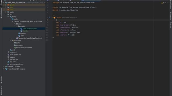
Task: Click the TaskCreateRequest class name in code
Action: click(x=69, y=18)
